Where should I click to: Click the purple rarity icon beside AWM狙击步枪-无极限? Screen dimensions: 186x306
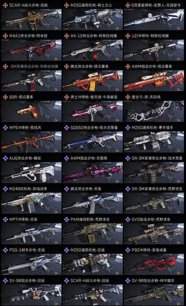(66, 158)
